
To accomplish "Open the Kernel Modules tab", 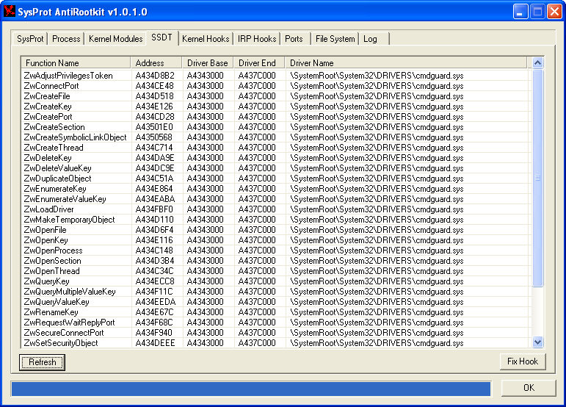I will [115, 39].
